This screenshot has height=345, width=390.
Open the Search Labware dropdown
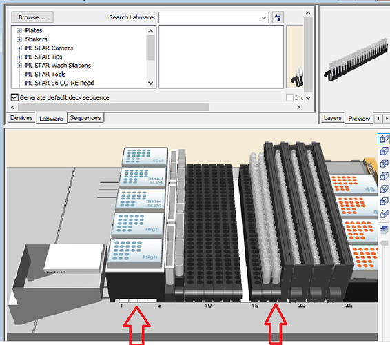point(264,18)
